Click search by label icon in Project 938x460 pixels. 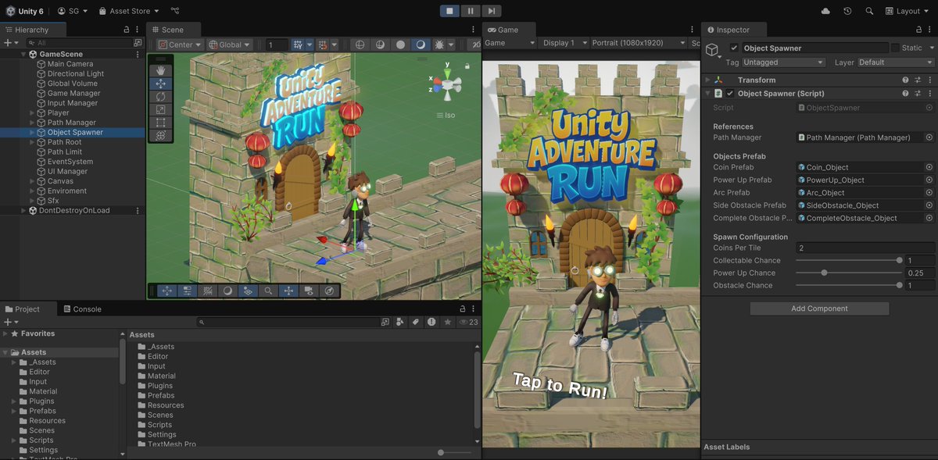tap(416, 322)
